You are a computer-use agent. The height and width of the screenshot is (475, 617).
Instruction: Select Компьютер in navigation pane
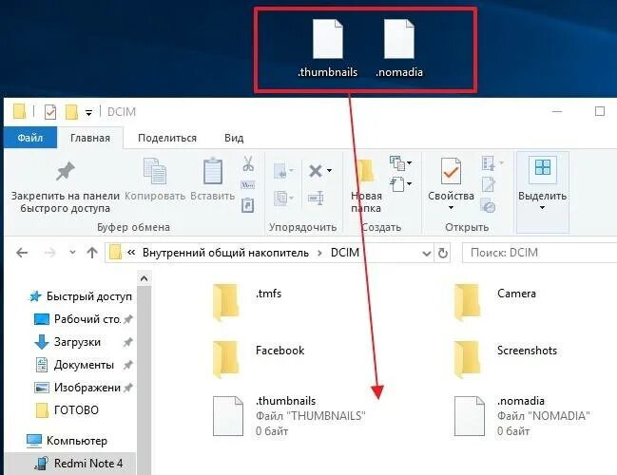click(x=67, y=441)
